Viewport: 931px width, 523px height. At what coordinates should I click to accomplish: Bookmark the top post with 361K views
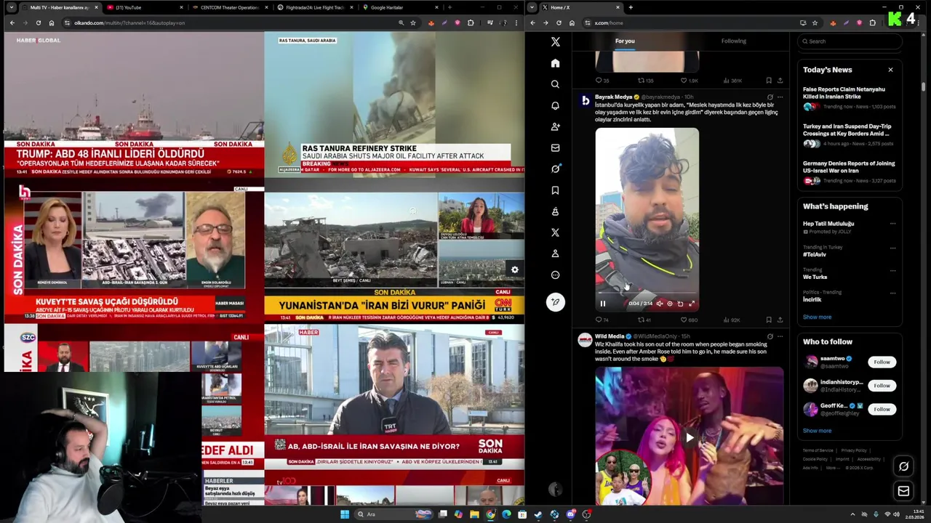(769, 81)
